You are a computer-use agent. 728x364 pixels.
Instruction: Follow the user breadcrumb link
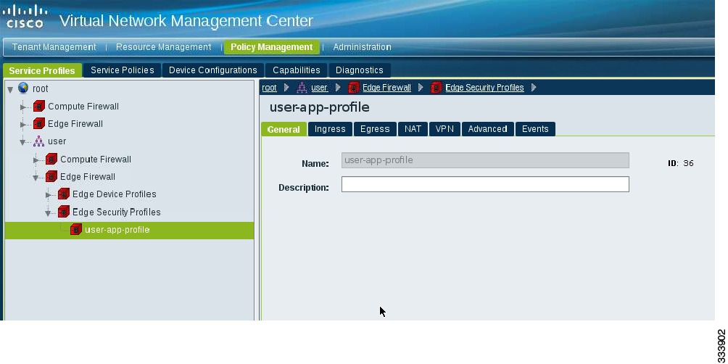320,87
